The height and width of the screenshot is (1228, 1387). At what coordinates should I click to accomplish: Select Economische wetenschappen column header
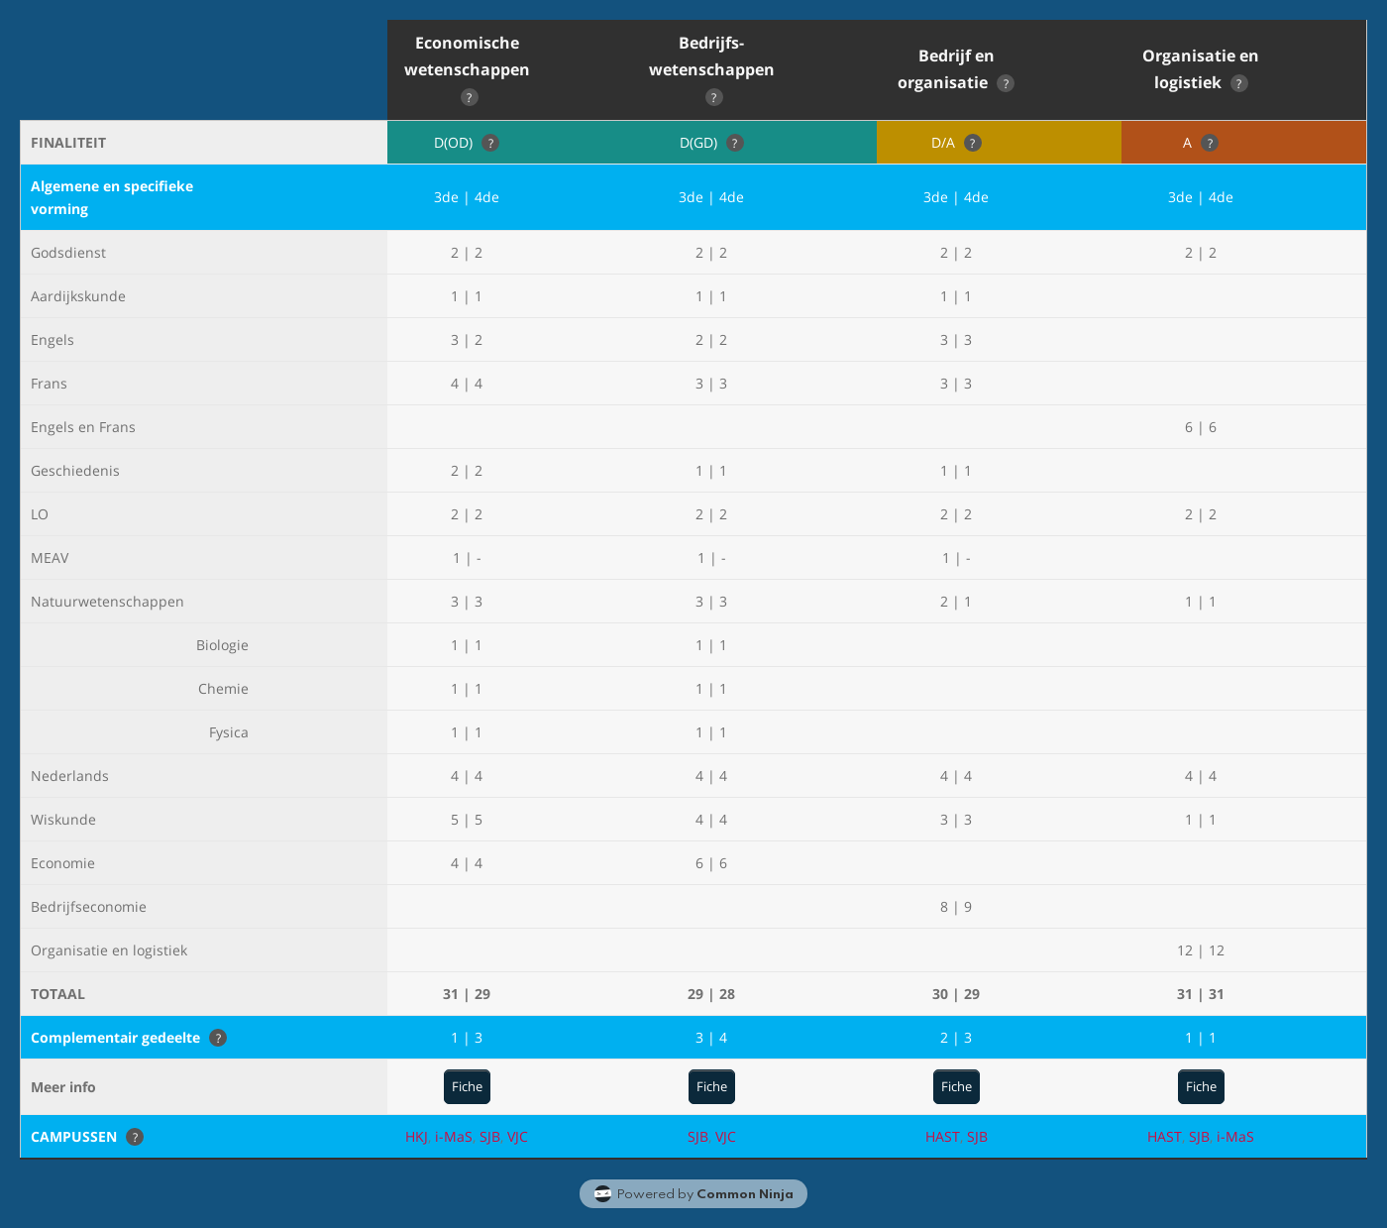point(467,56)
